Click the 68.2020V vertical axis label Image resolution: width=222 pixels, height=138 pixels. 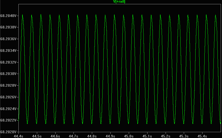(x=8, y=132)
